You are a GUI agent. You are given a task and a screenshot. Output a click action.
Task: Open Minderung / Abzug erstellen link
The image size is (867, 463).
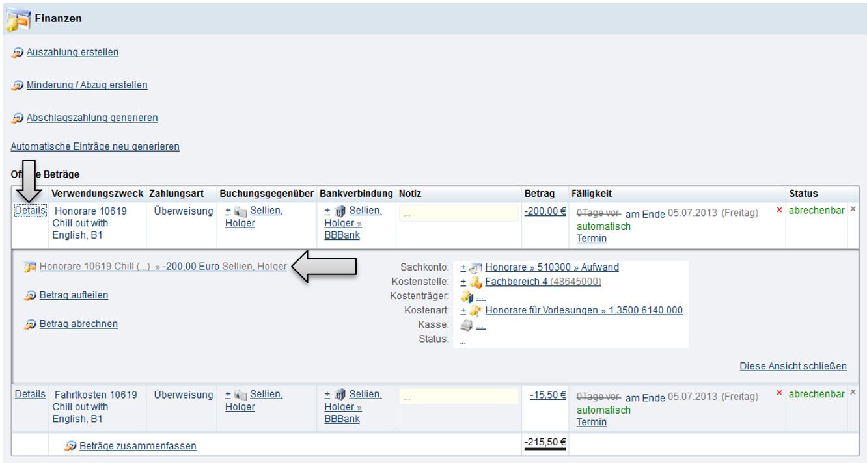[x=87, y=85]
